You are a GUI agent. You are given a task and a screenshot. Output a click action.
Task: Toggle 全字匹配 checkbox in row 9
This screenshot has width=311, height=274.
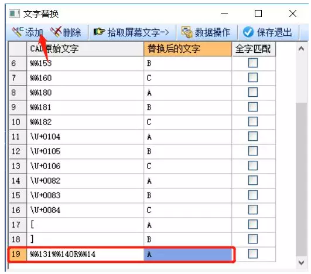point(253,107)
